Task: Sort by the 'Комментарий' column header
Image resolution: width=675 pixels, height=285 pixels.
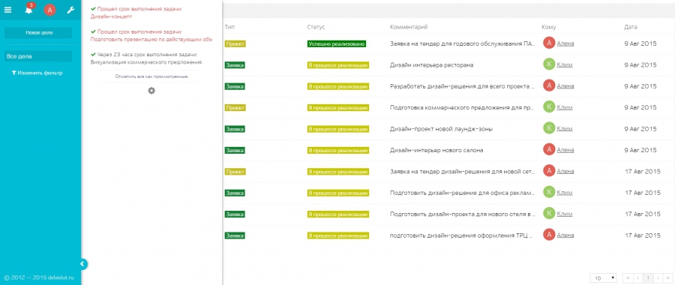Action: (409, 27)
